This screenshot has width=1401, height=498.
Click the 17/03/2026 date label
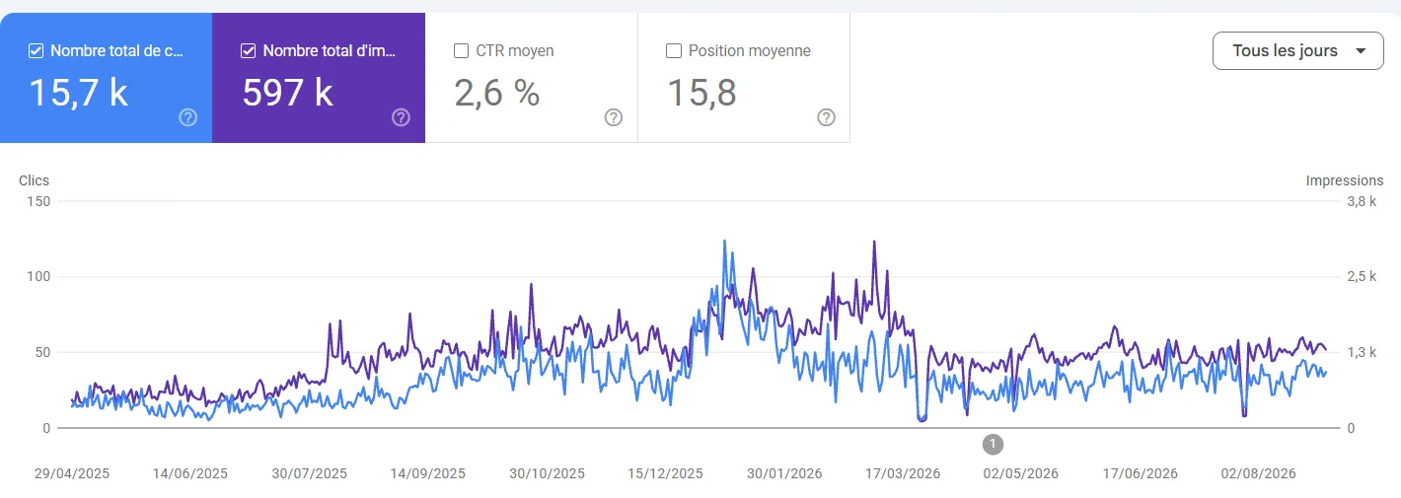903,473
